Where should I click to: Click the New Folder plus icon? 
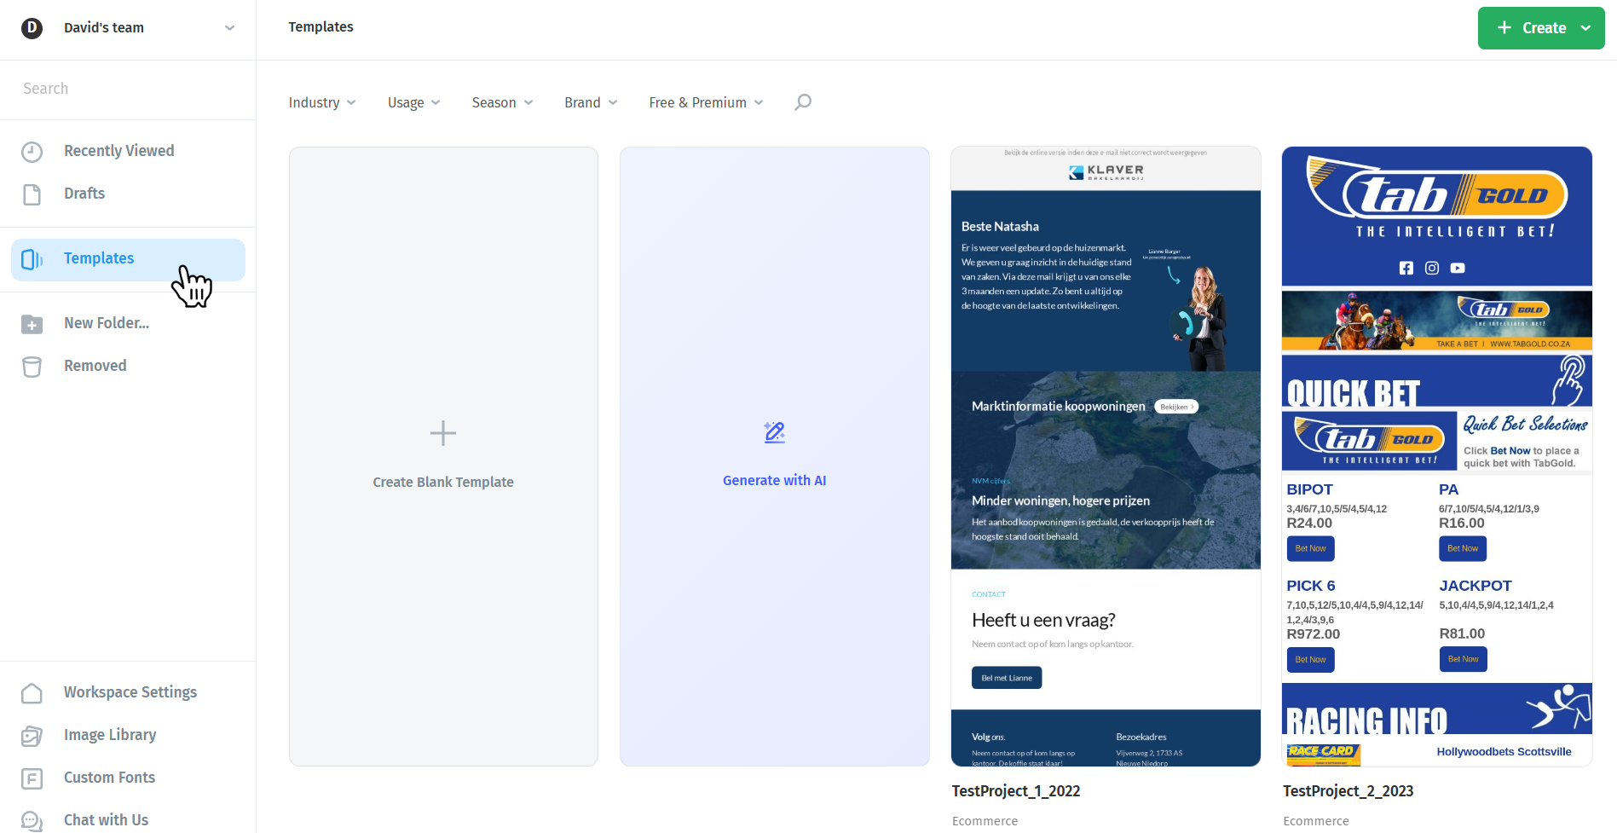32,324
